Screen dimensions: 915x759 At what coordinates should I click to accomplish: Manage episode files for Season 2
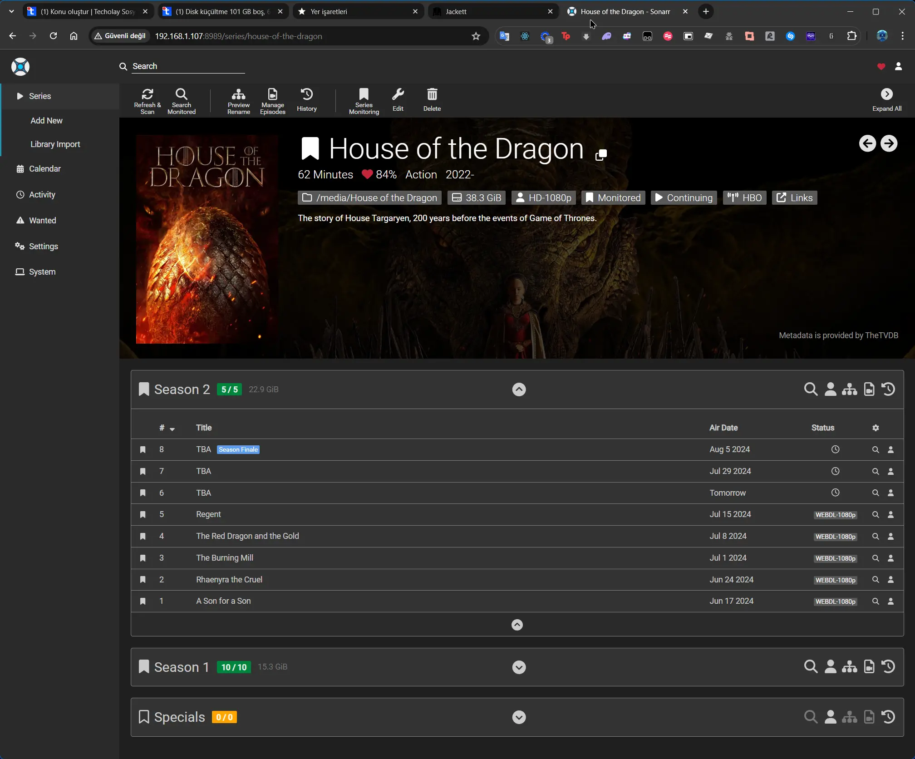[x=869, y=389]
